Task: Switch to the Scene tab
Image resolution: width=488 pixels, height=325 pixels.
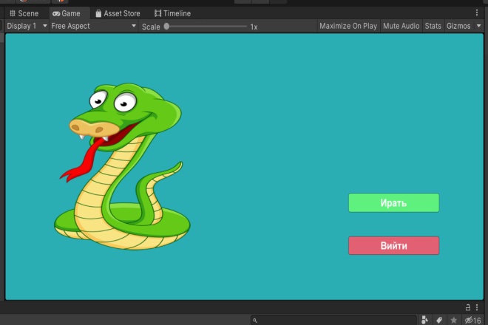Action: click(x=24, y=13)
